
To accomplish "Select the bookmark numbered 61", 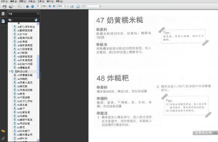I will [21, 127].
